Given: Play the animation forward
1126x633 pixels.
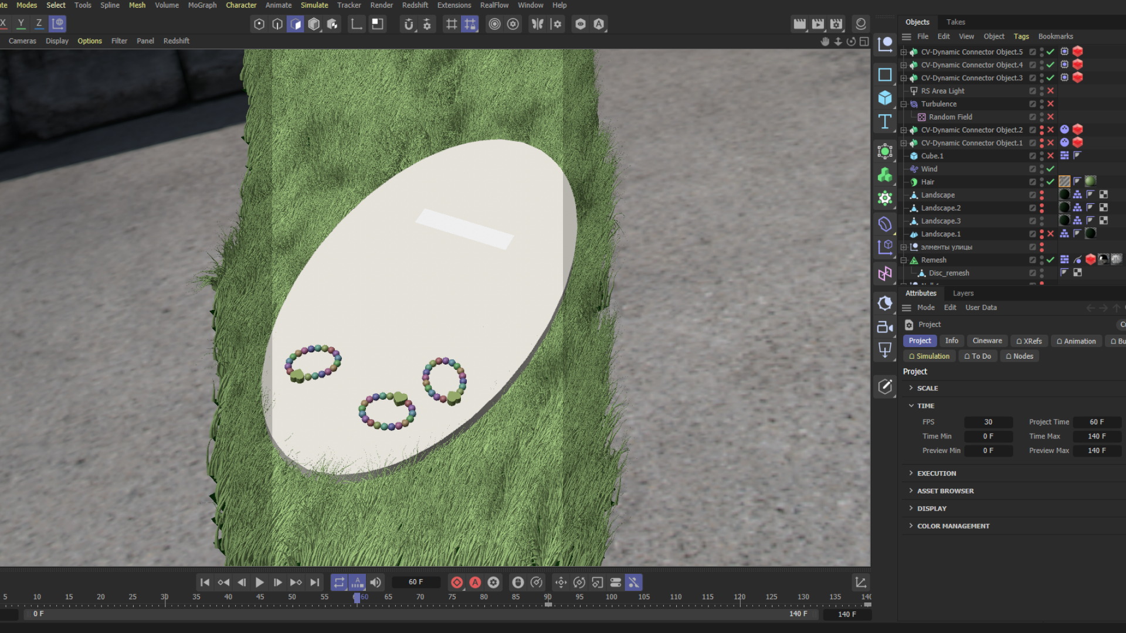Looking at the screenshot, I should tap(259, 583).
